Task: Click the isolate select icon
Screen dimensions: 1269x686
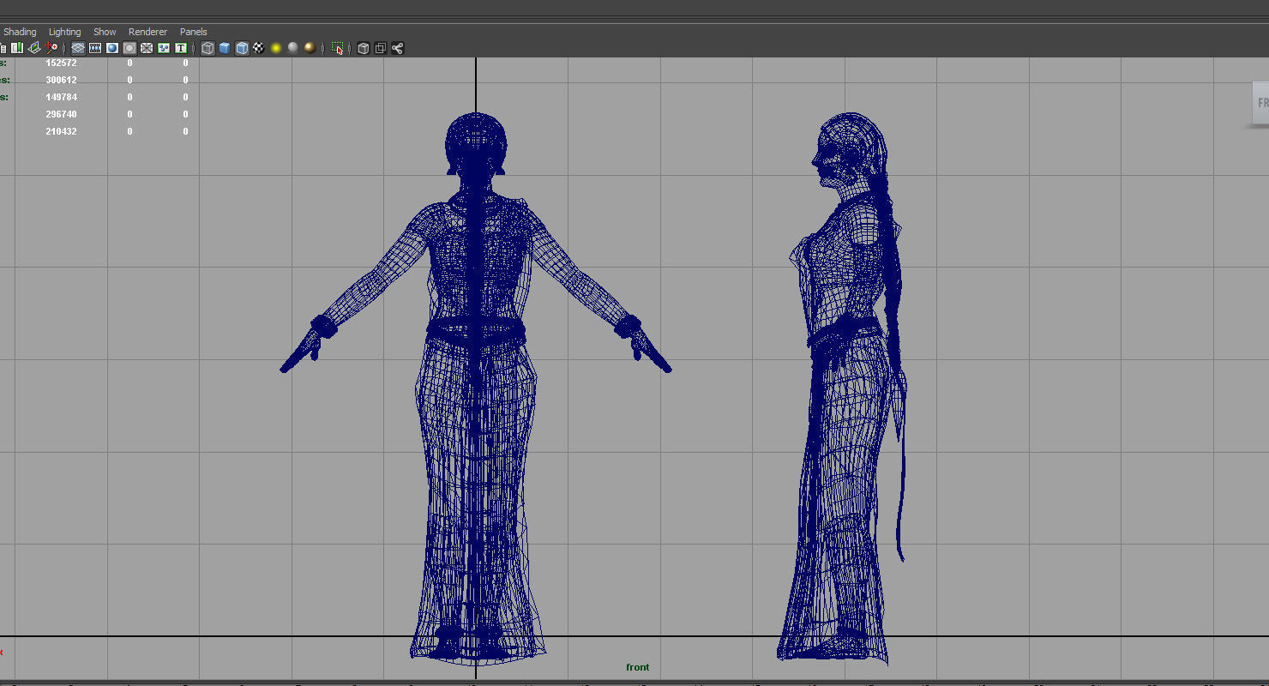Action: click(338, 48)
